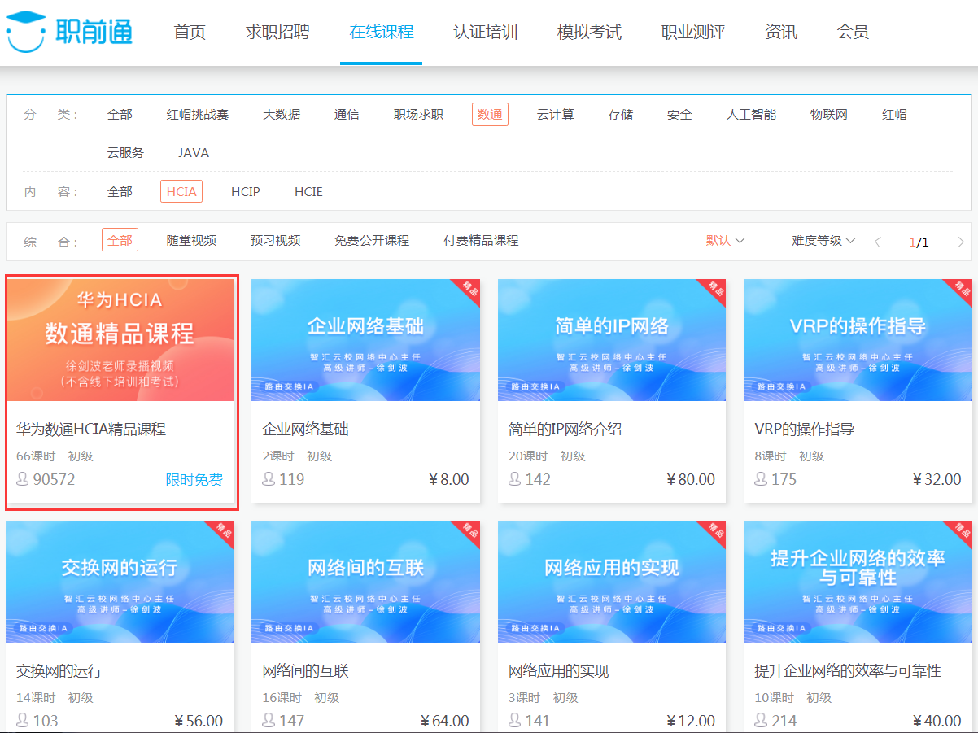Open 华为数通HCIA精品课程 course title link

point(91,430)
